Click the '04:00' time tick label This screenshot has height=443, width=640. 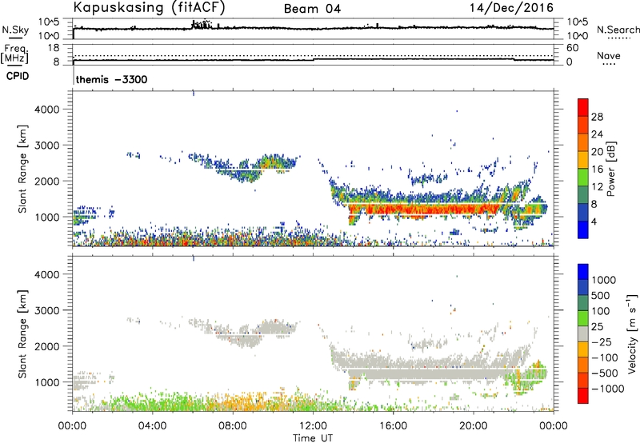coord(152,426)
